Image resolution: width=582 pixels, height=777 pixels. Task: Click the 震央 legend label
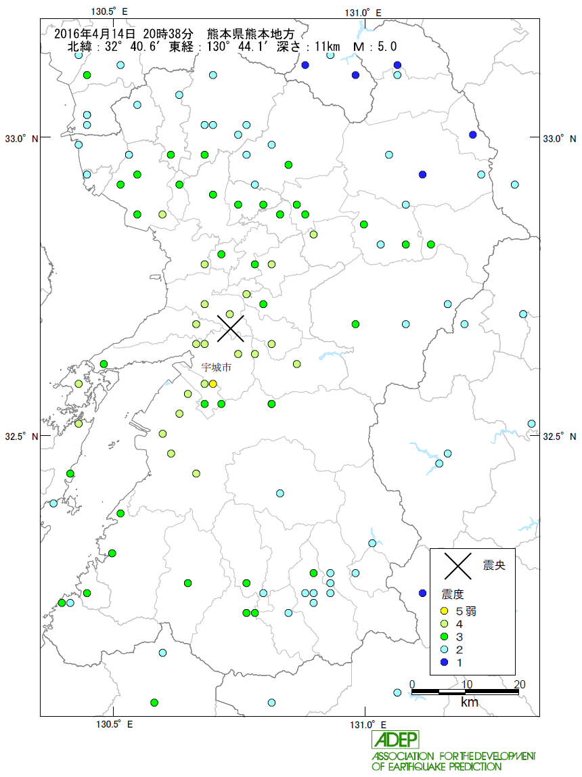click(x=494, y=565)
